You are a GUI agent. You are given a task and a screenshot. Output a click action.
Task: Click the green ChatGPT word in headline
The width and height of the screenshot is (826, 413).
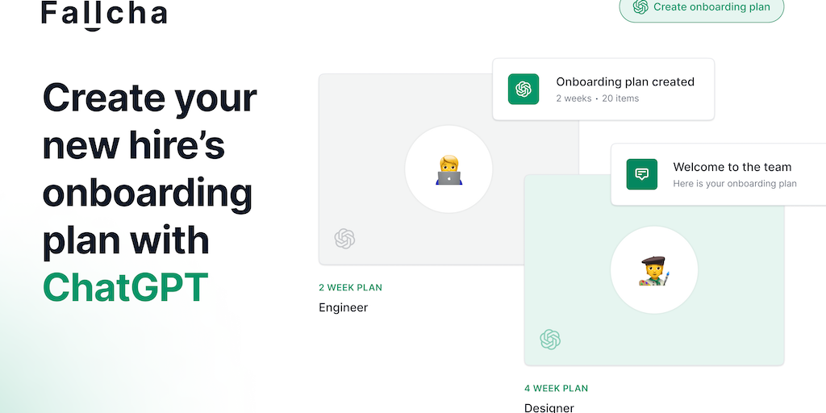[125, 287]
